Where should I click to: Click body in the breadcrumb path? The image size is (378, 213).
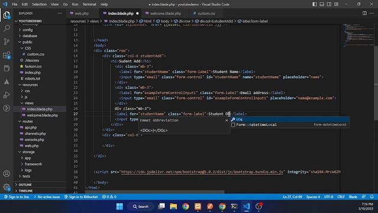(x=165, y=21)
